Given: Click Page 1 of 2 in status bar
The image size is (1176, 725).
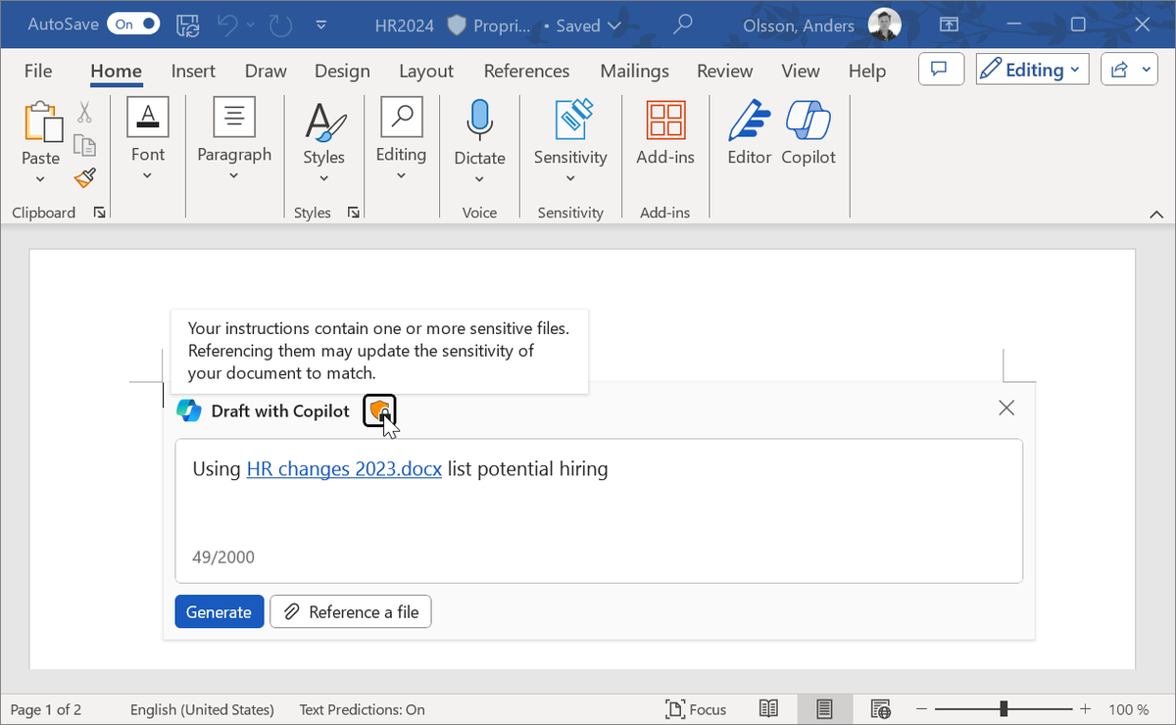Looking at the screenshot, I should [x=45, y=709].
